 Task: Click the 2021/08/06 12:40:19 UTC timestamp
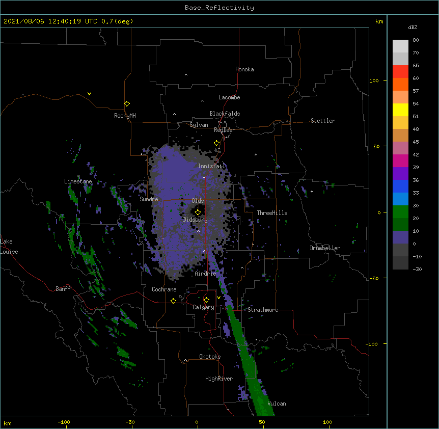(x=50, y=21)
